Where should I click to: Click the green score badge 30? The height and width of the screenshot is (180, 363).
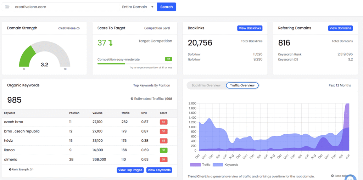coord(164,150)
